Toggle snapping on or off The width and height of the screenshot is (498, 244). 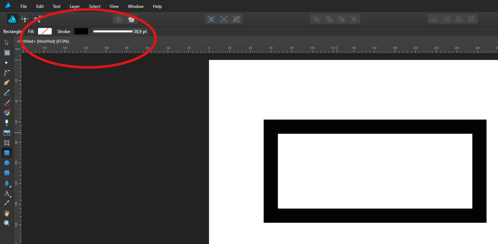[x=131, y=19]
